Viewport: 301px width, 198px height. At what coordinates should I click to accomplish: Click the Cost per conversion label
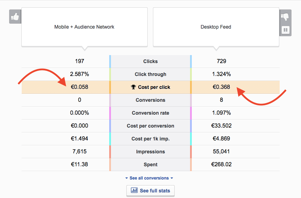150,126
